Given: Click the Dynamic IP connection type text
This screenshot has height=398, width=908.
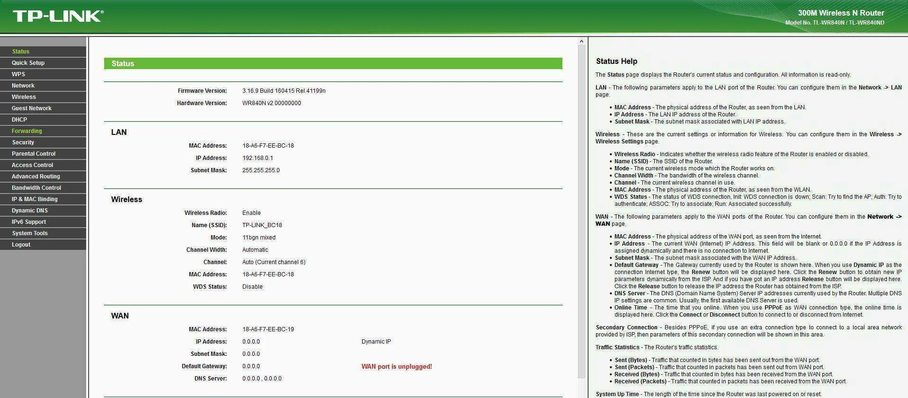Looking at the screenshot, I should [x=376, y=342].
